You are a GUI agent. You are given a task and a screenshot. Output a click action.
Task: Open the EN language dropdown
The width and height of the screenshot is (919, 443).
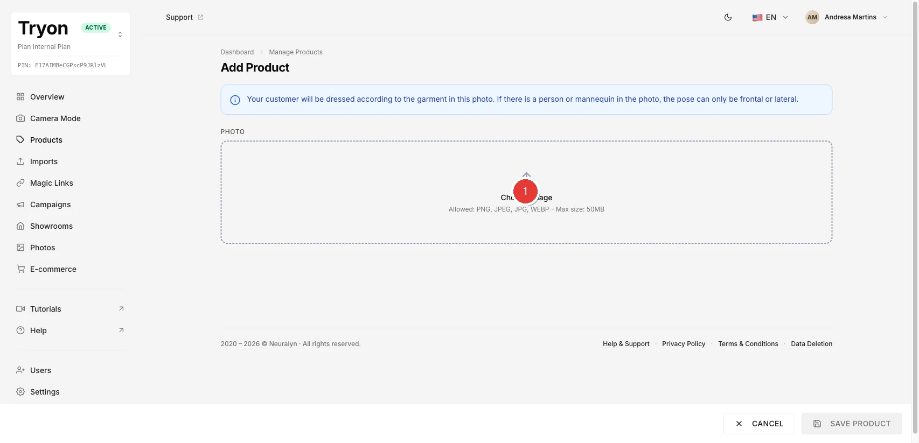[x=770, y=17]
